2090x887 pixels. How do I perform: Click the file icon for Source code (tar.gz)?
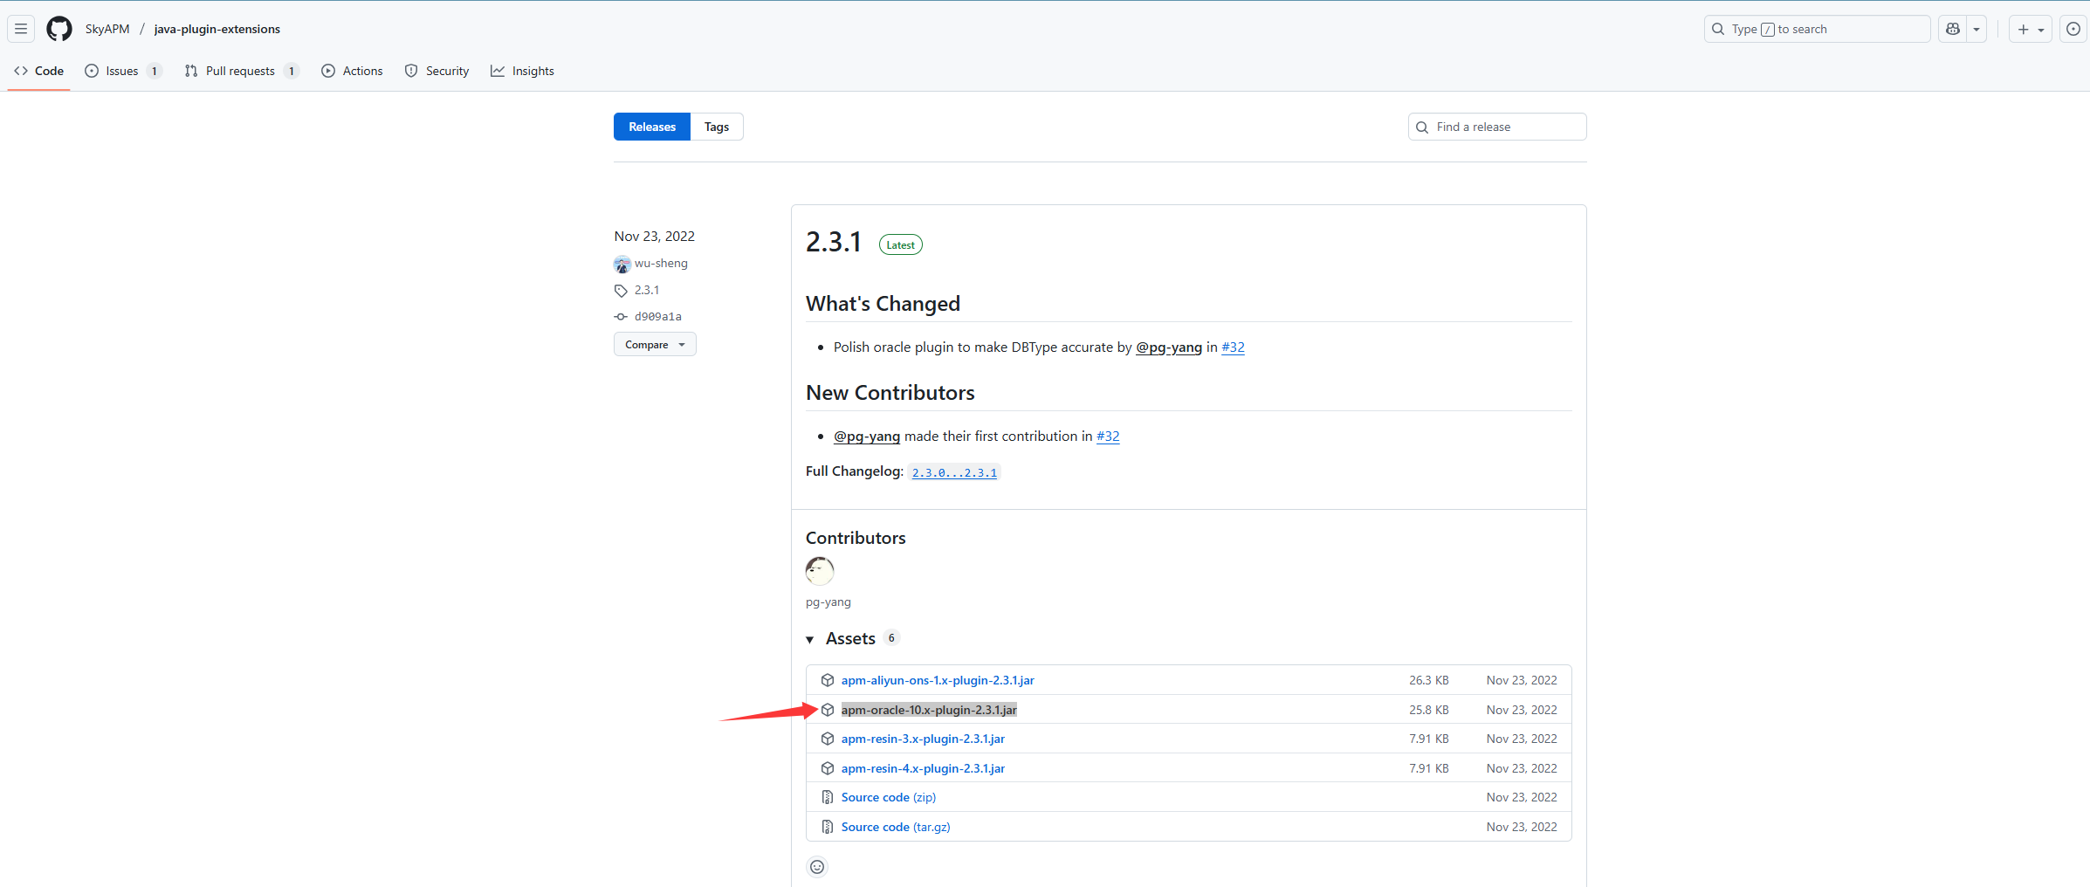pos(828,827)
